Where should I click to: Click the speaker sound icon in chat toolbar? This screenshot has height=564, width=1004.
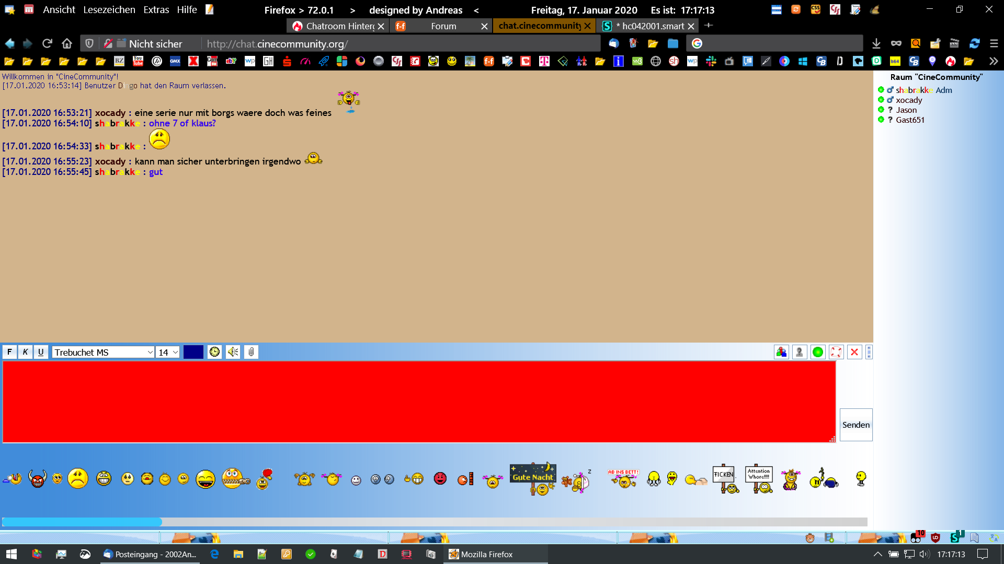tap(233, 352)
